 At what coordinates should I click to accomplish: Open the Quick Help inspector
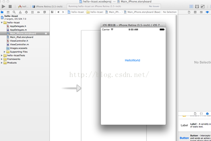[x=195, y=12]
